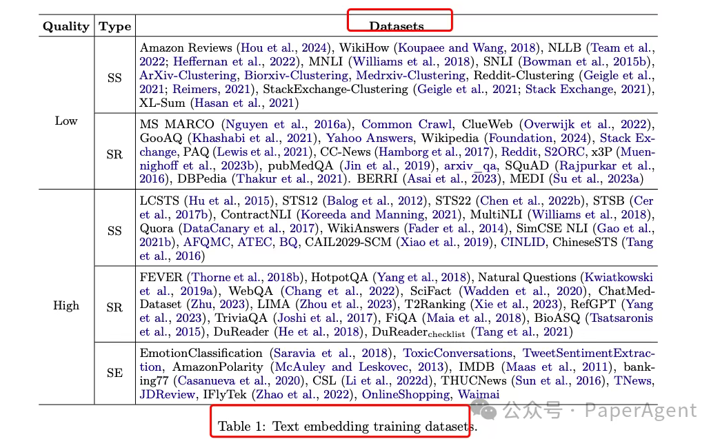Image resolution: width=720 pixels, height=439 pixels.
Task: Open the Zhou et al., 2023 reference
Action: point(346,305)
